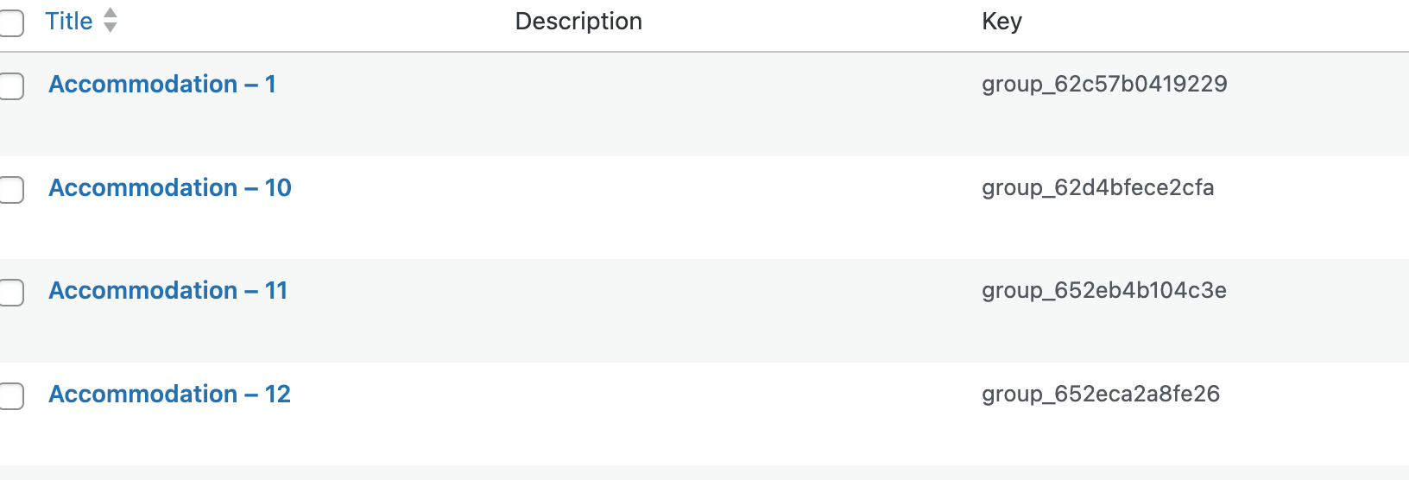1409x480 pixels.
Task: Open the Accommodation – 1 field group
Action: point(162,84)
